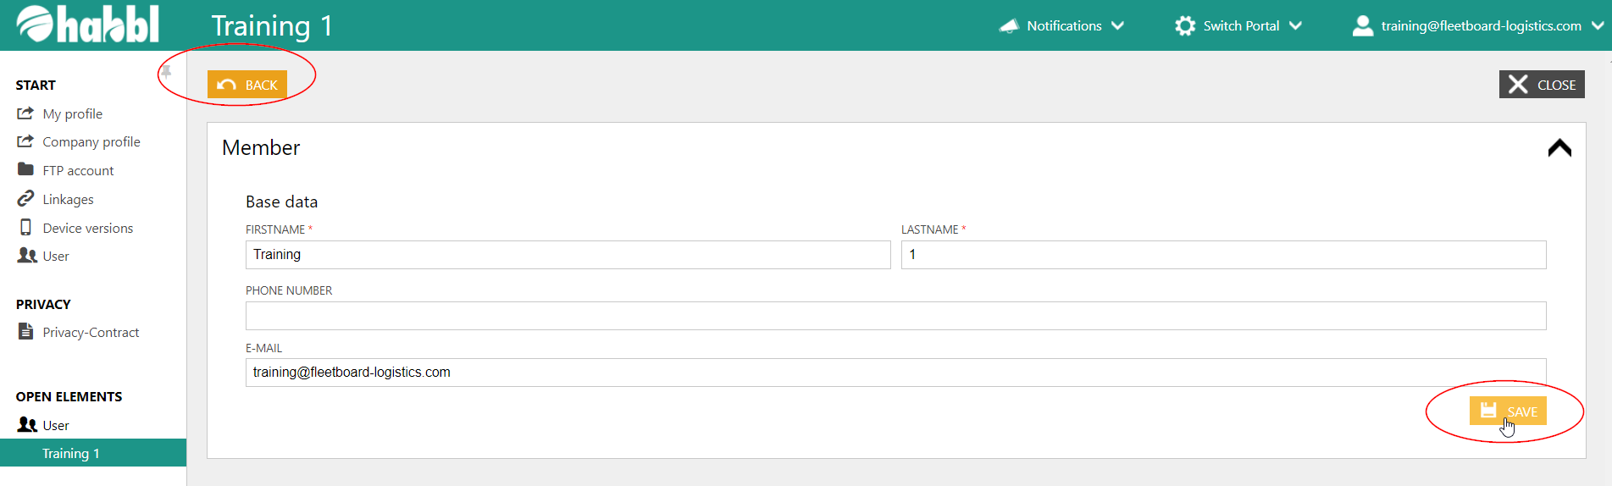The width and height of the screenshot is (1612, 486).
Task: Click the habbl logo
Action: tap(88, 25)
